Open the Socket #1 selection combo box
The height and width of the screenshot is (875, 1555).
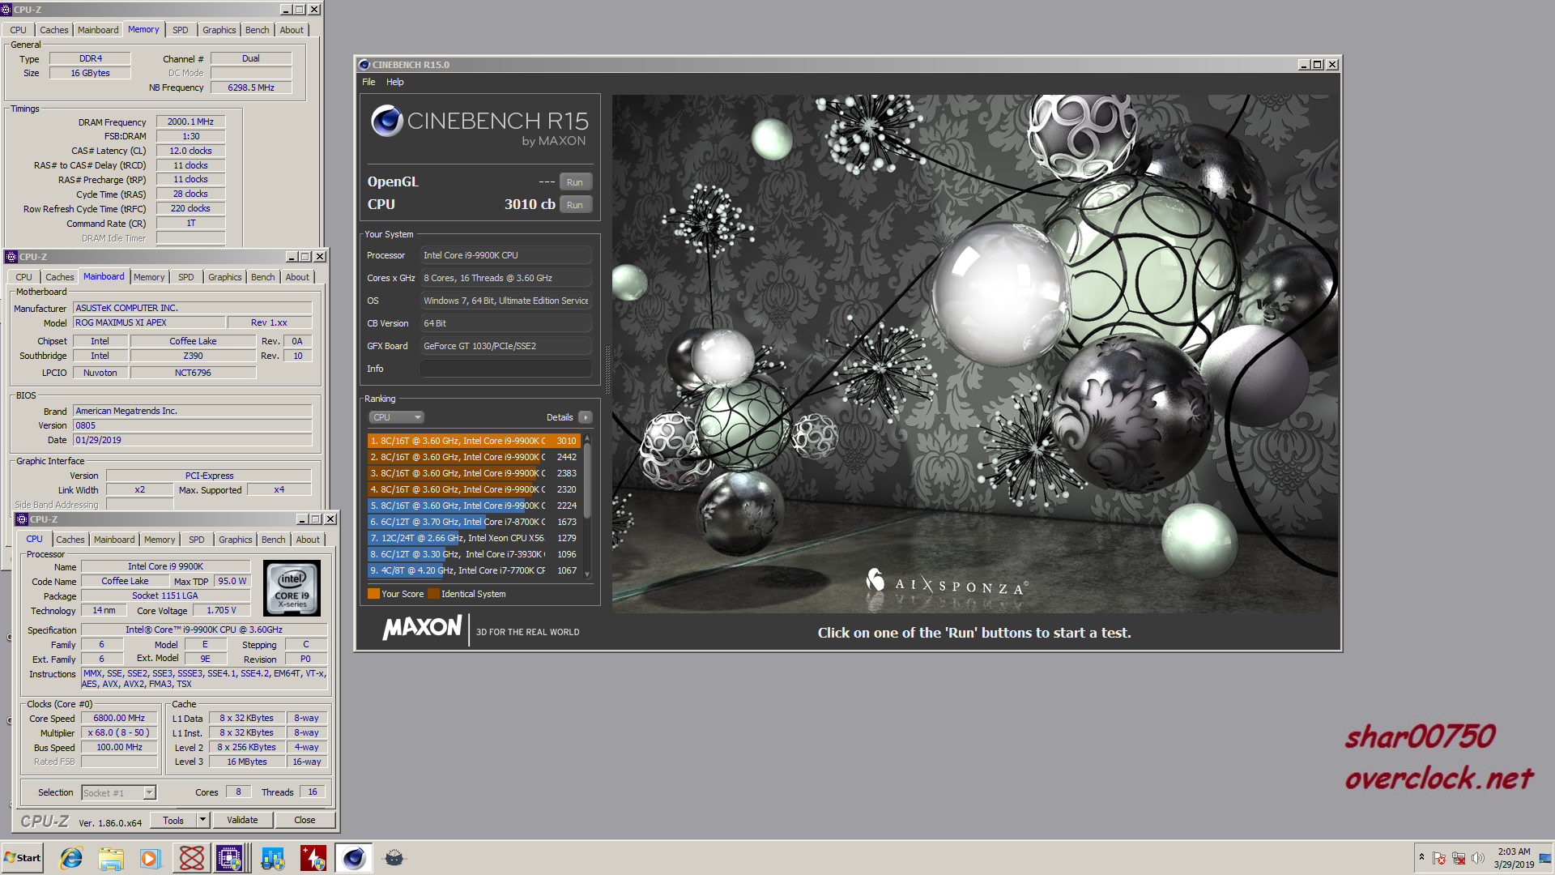tap(118, 792)
